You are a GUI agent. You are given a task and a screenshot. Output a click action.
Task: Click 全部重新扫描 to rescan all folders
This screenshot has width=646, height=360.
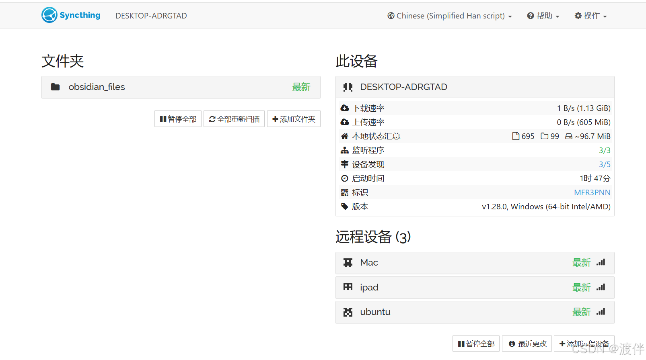coord(234,119)
